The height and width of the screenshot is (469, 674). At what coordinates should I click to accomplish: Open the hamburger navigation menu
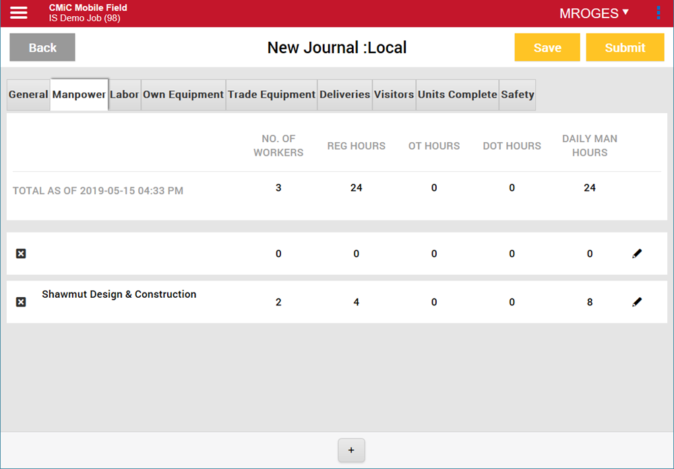pos(19,13)
